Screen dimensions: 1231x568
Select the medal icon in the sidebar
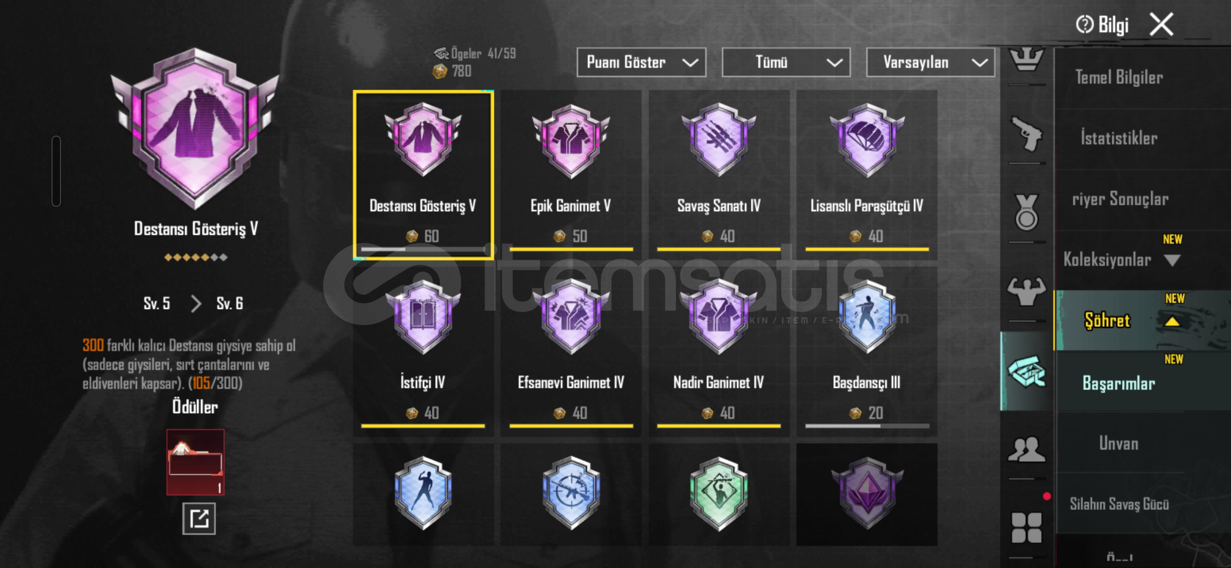tap(1026, 212)
